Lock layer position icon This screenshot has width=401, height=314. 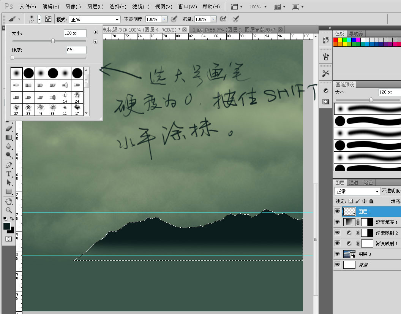pos(365,201)
